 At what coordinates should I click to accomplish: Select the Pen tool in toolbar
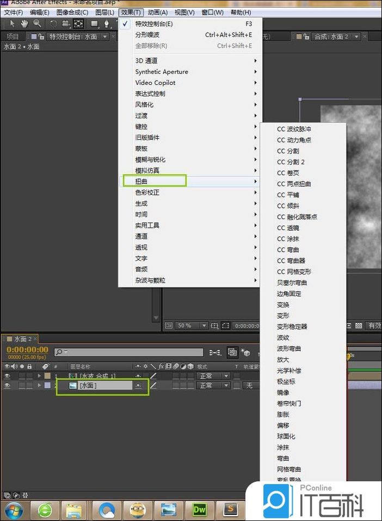pos(107,23)
